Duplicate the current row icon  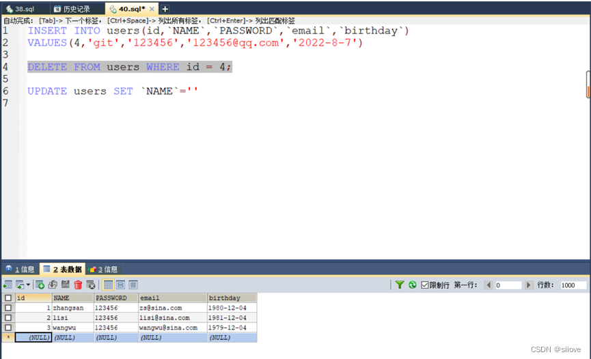pos(53,285)
